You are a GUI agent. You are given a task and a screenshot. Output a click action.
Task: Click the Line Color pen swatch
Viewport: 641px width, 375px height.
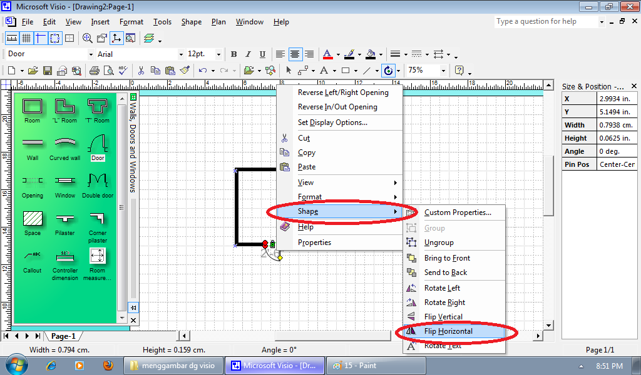[349, 54]
